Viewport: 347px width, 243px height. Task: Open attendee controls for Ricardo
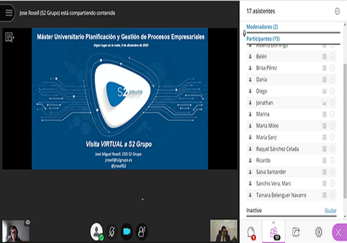click(332, 160)
